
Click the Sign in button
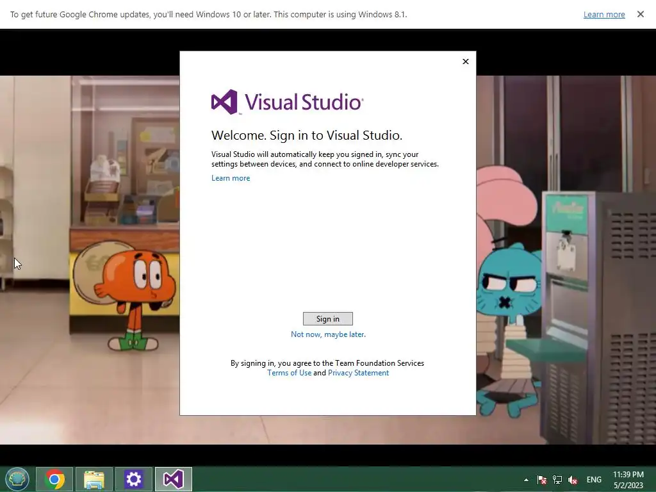[327, 319]
